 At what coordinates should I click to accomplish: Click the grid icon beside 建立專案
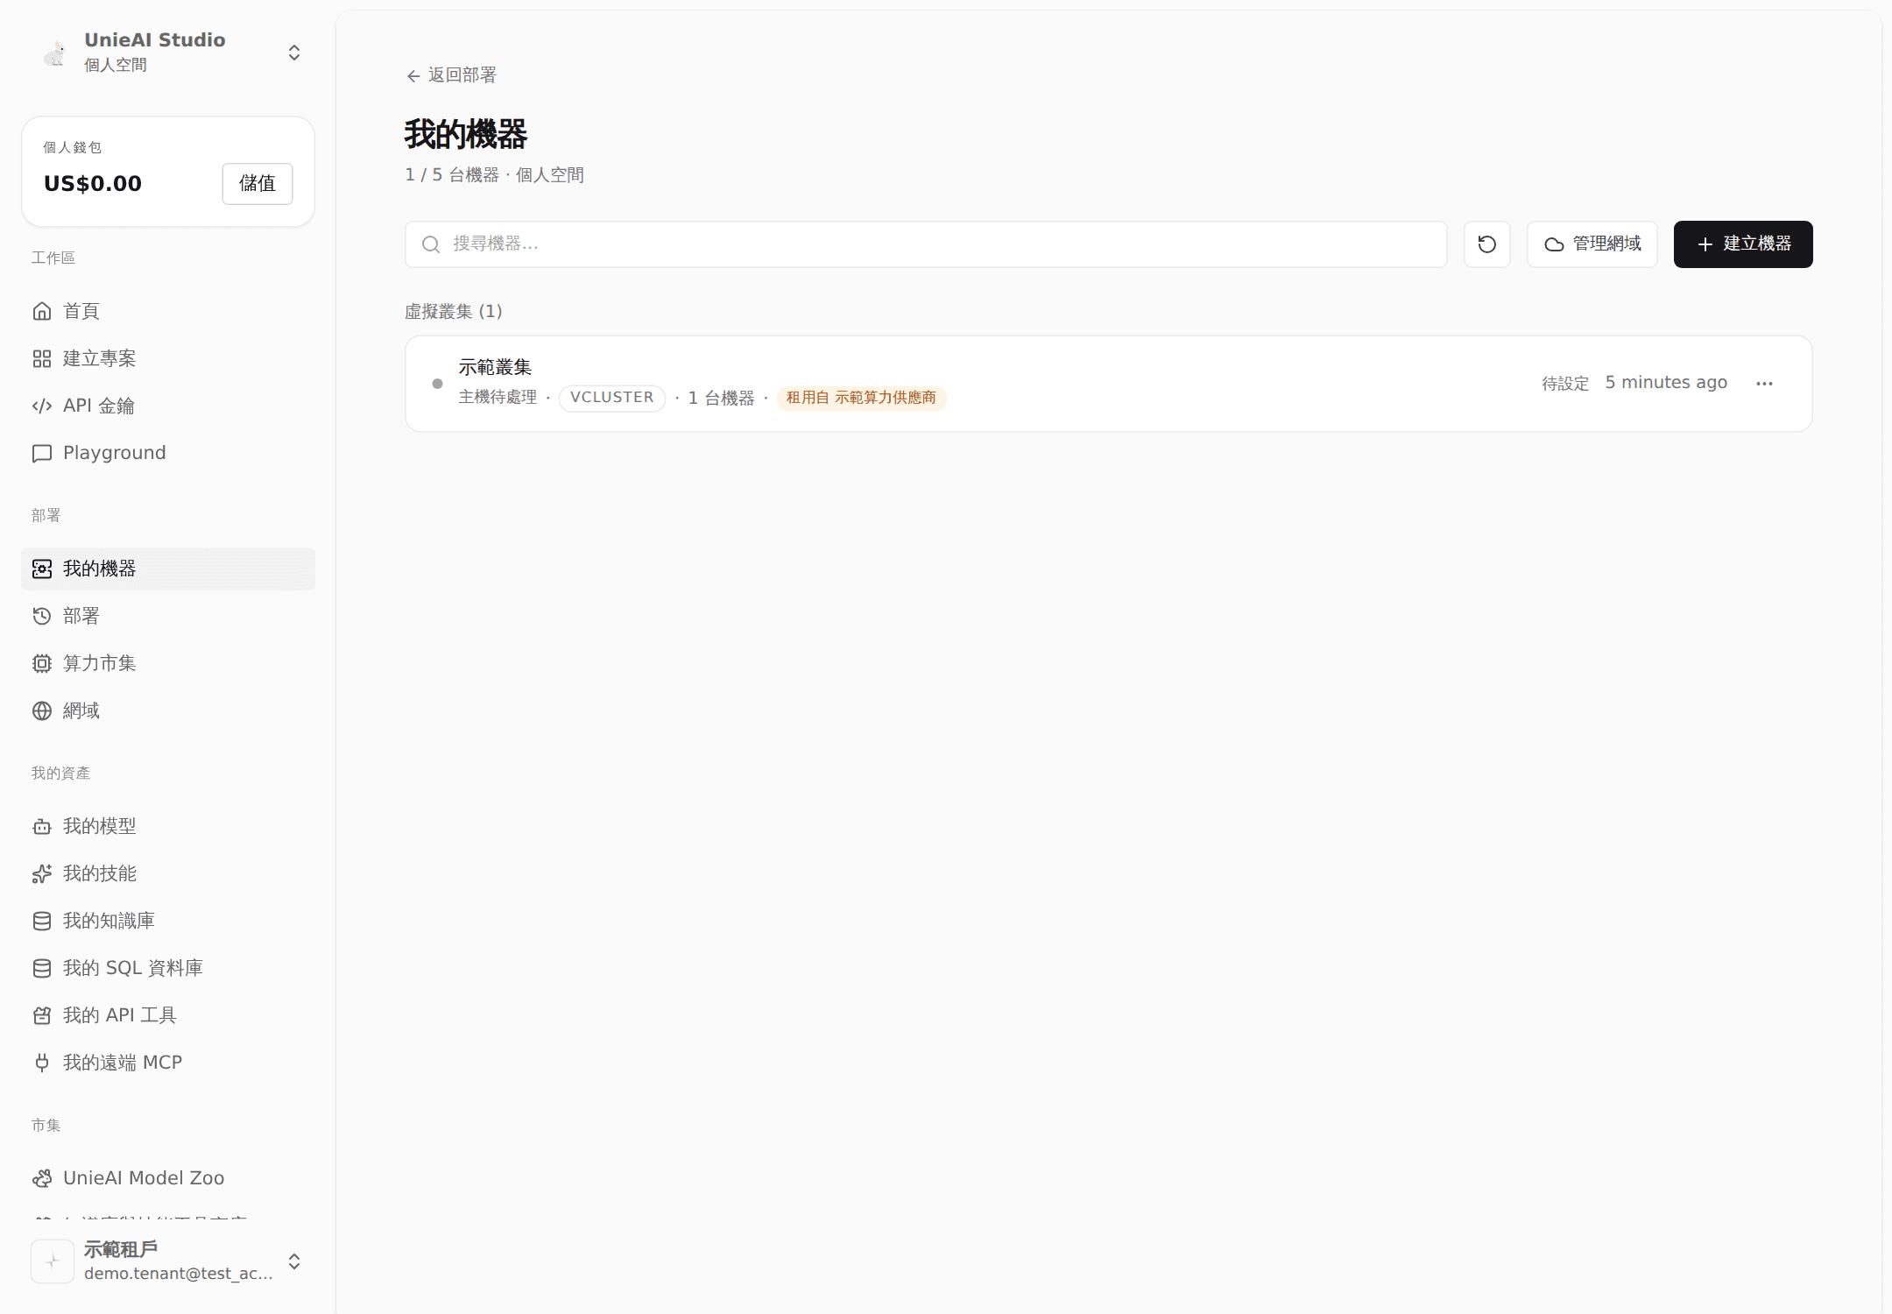[42, 358]
